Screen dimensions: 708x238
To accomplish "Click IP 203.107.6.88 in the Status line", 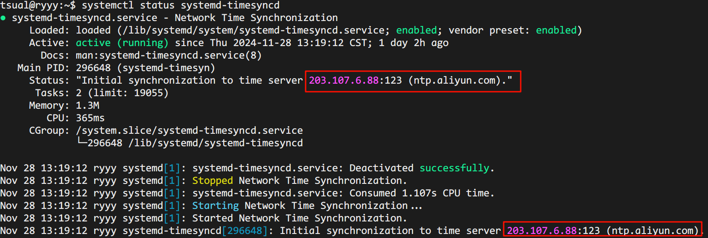I will click(x=344, y=81).
